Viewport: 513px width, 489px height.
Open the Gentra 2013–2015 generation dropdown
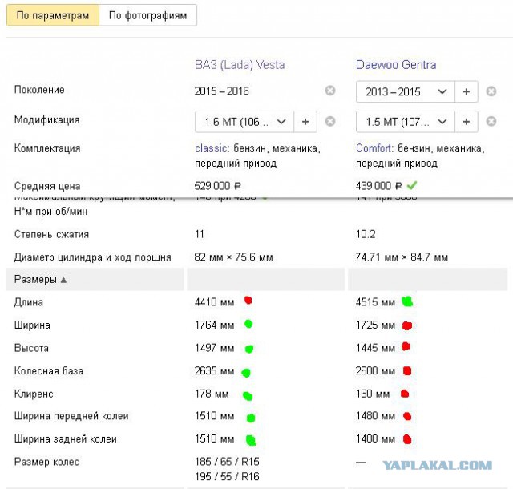(406, 91)
